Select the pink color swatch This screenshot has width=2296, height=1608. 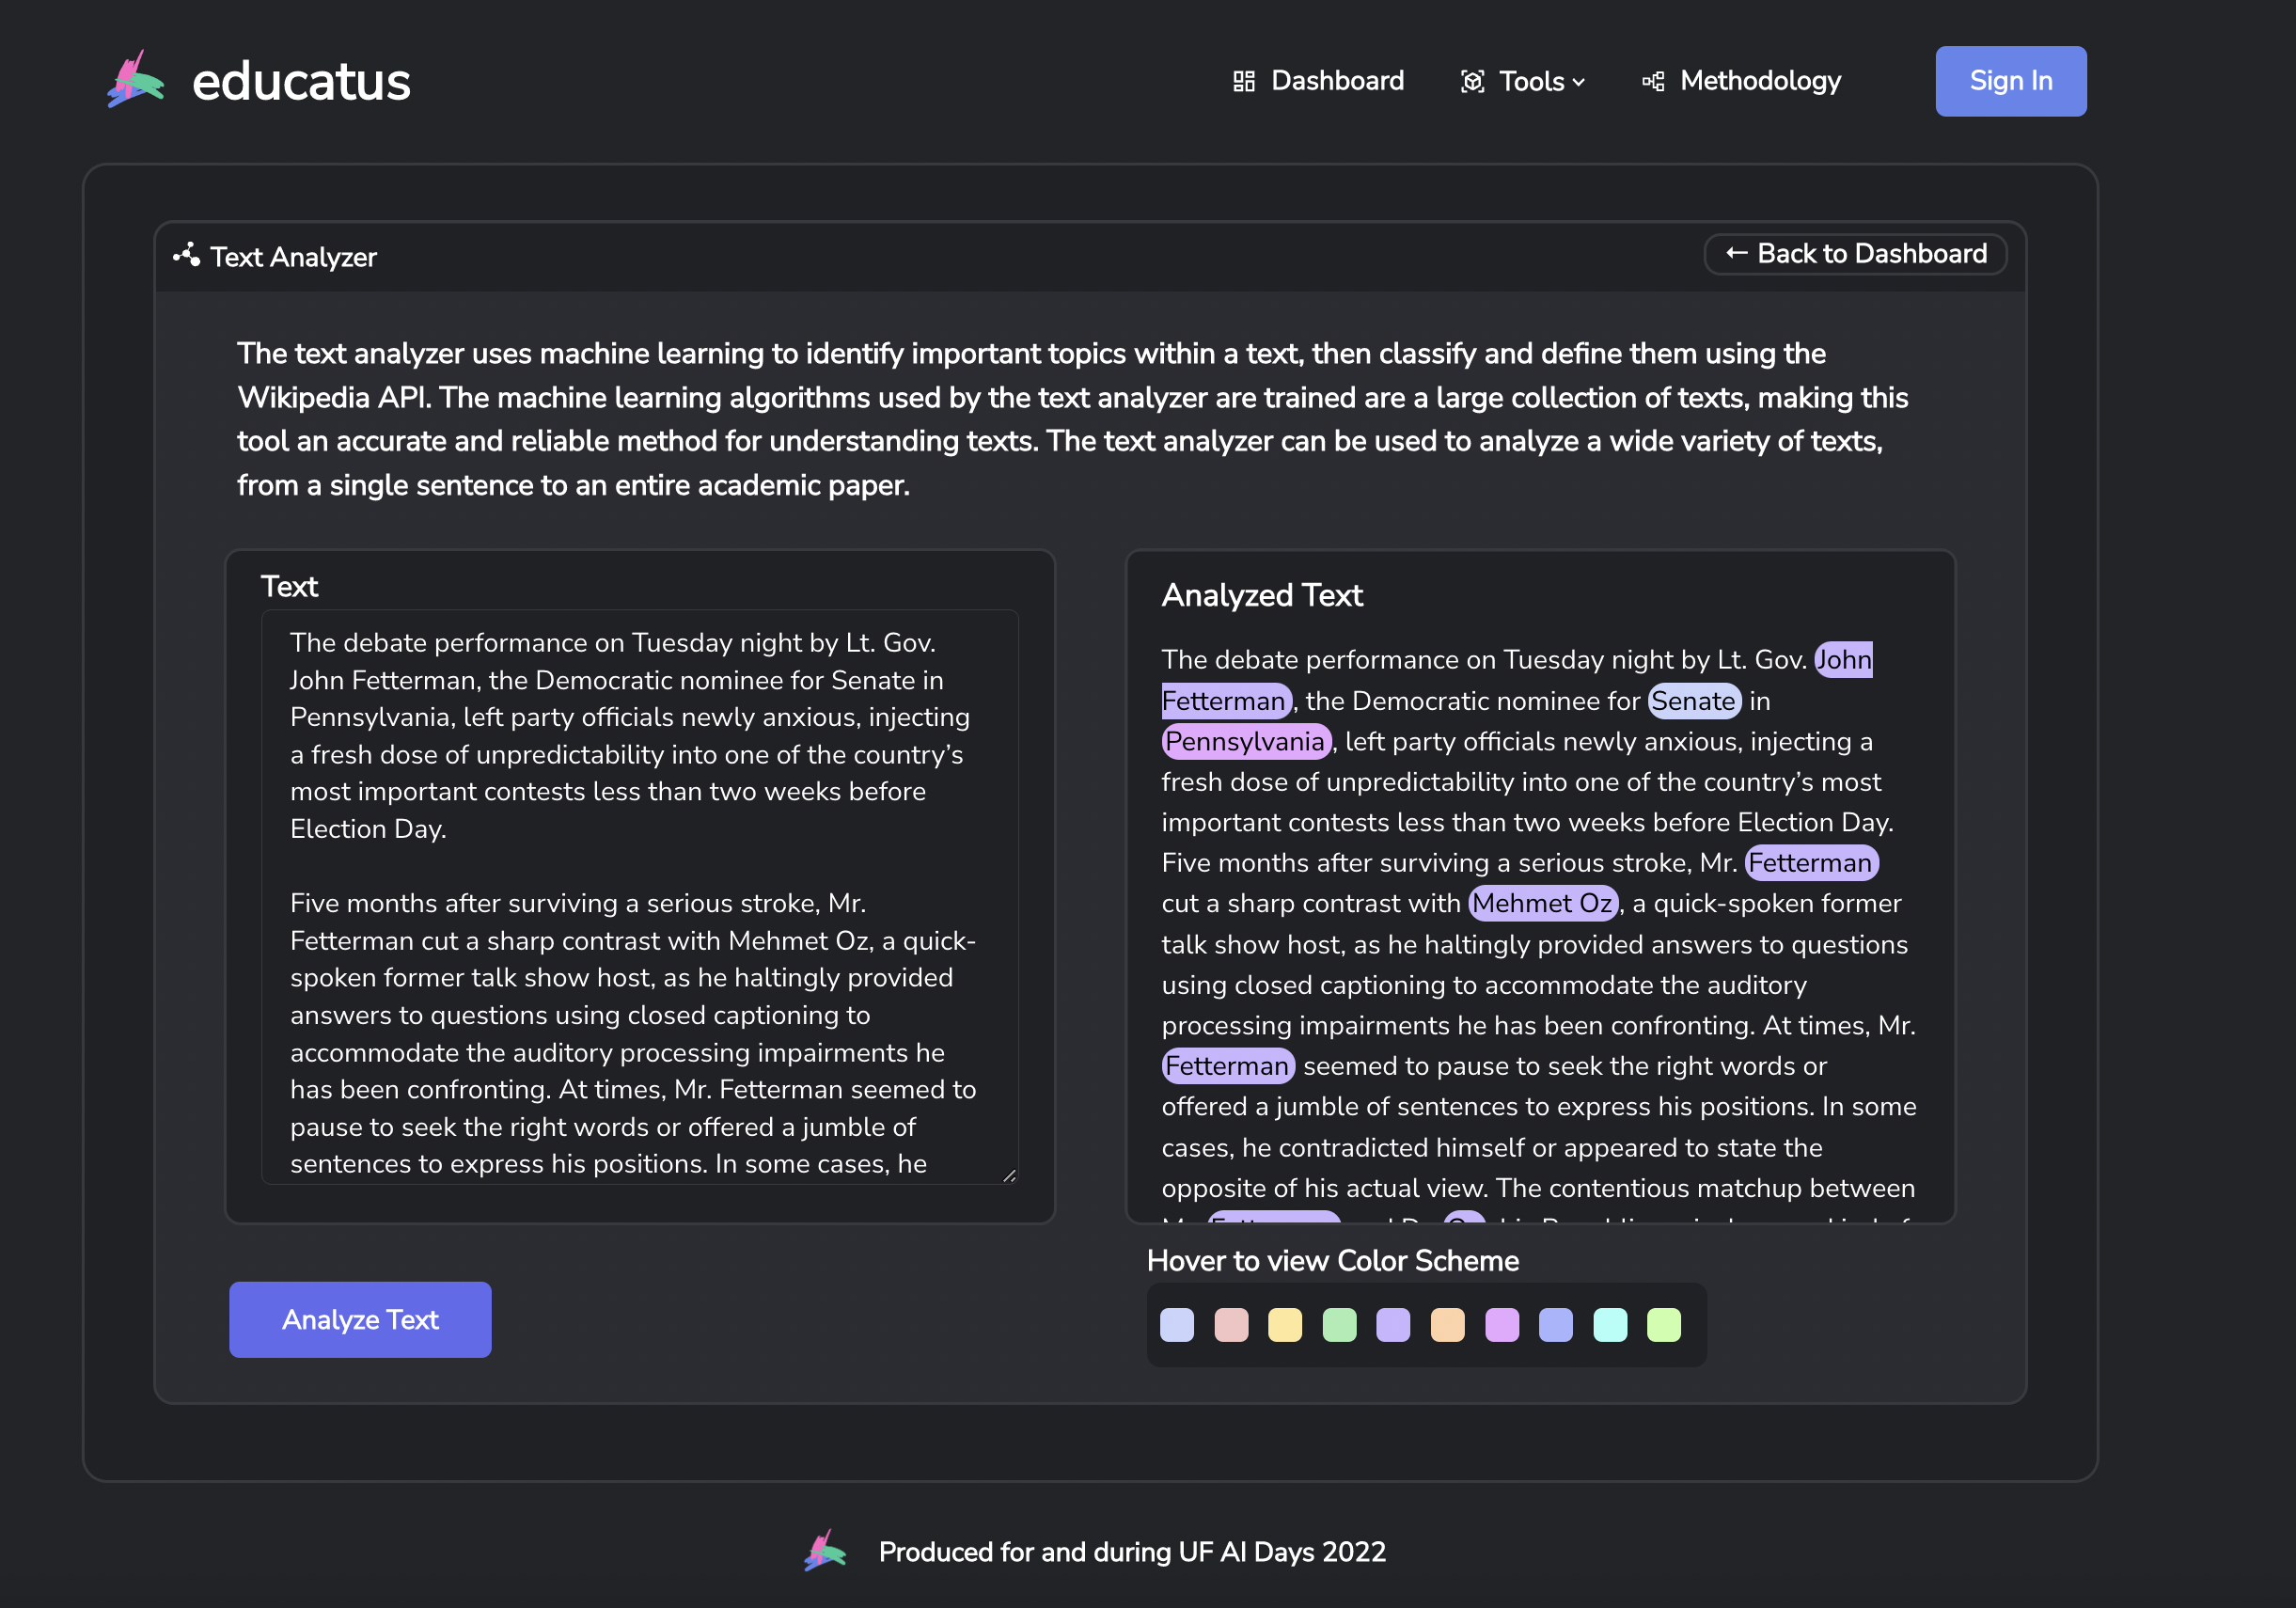(1231, 1324)
